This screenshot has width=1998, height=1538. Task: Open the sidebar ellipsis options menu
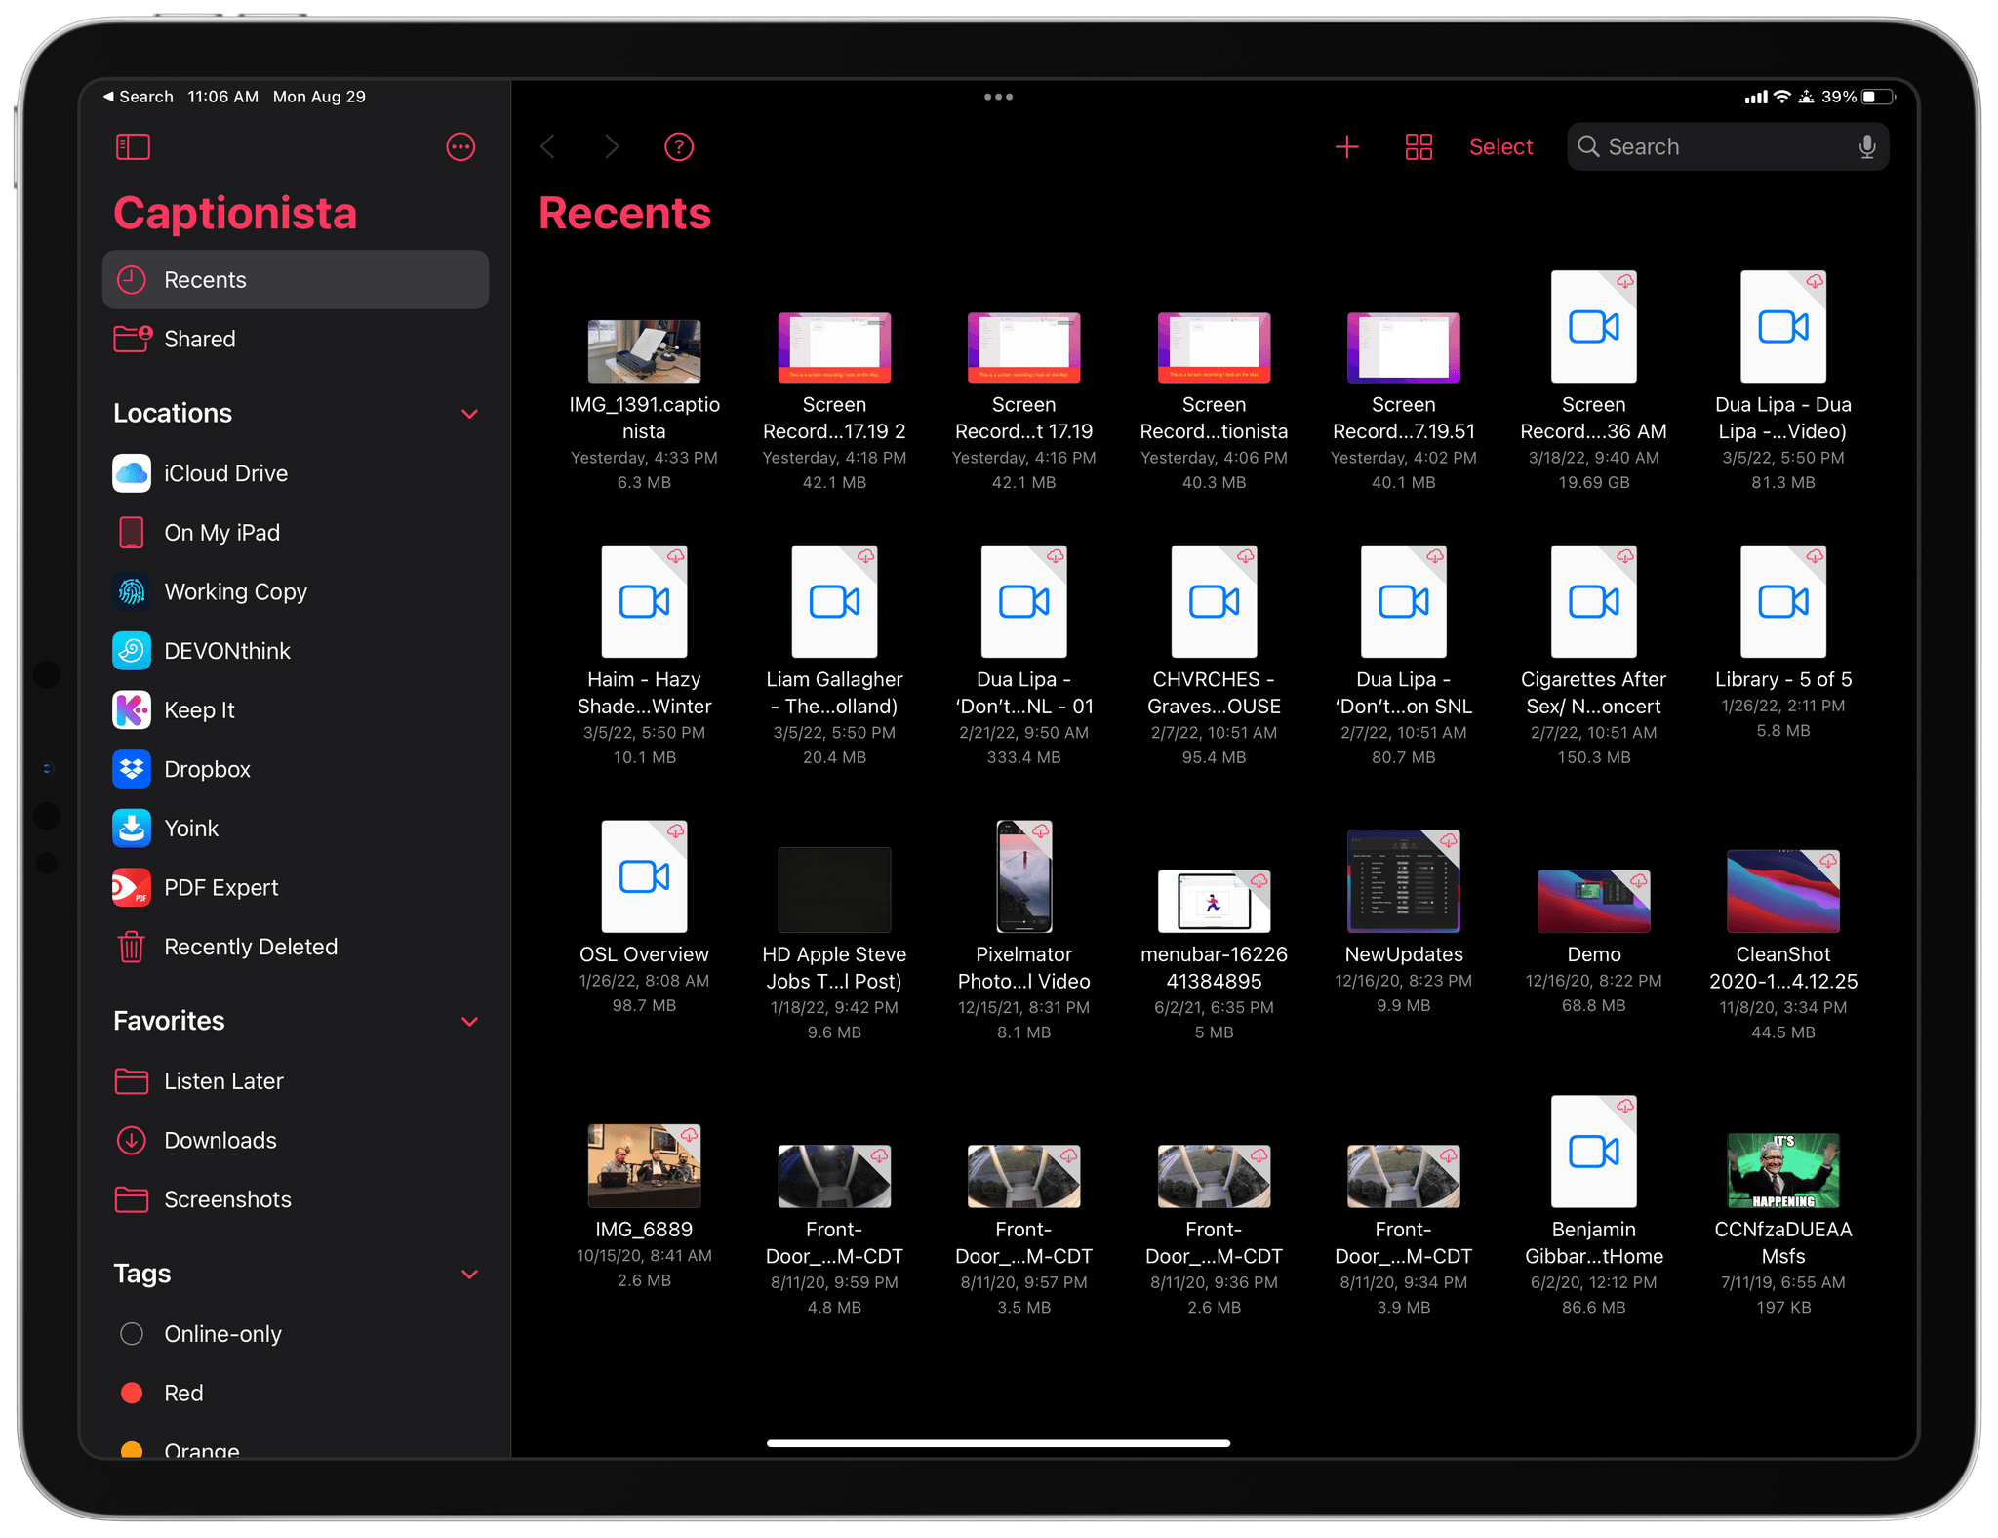click(460, 147)
